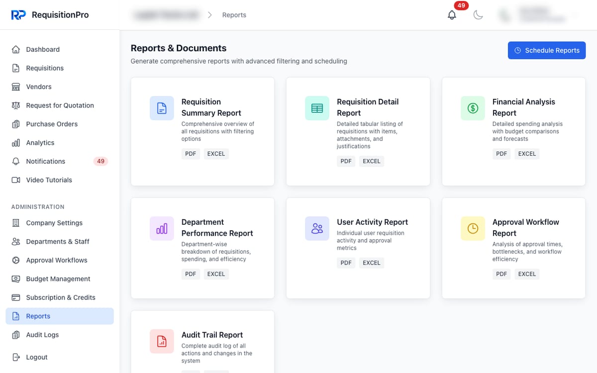597x373 pixels.
Task: Select PDF for Financial Analysis Report
Action: click(x=501, y=154)
